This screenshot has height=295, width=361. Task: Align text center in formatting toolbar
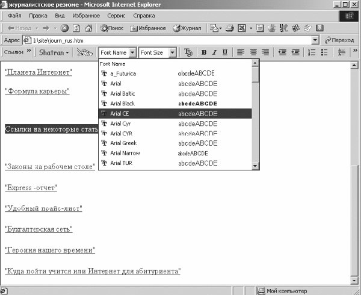point(253,52)
